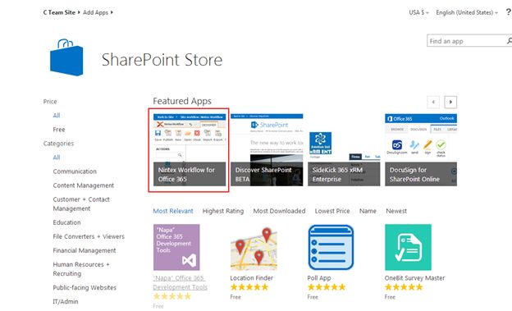
Task: Sort apps by Most Downloaded
Action: coord(279,211)
